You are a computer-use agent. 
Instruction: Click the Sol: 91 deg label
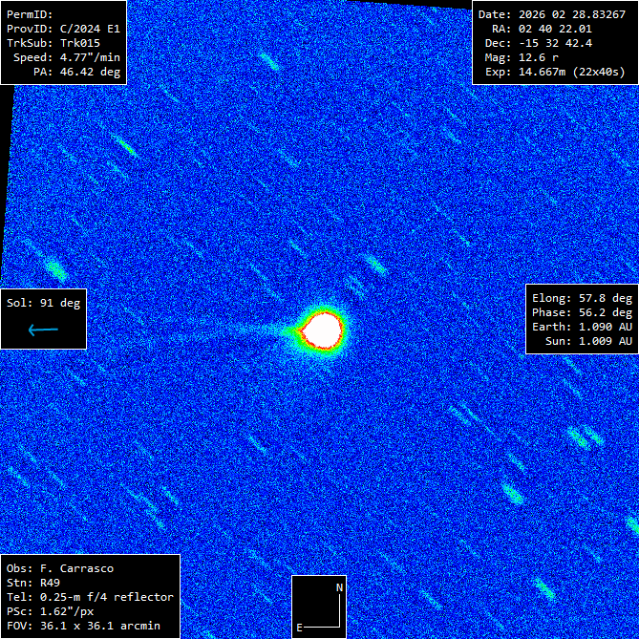click(44, 304)
